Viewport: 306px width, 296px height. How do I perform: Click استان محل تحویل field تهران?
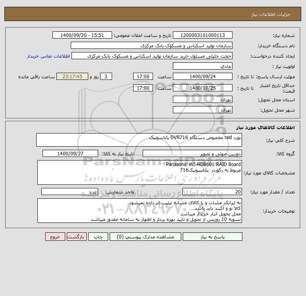tap(203, 99)
